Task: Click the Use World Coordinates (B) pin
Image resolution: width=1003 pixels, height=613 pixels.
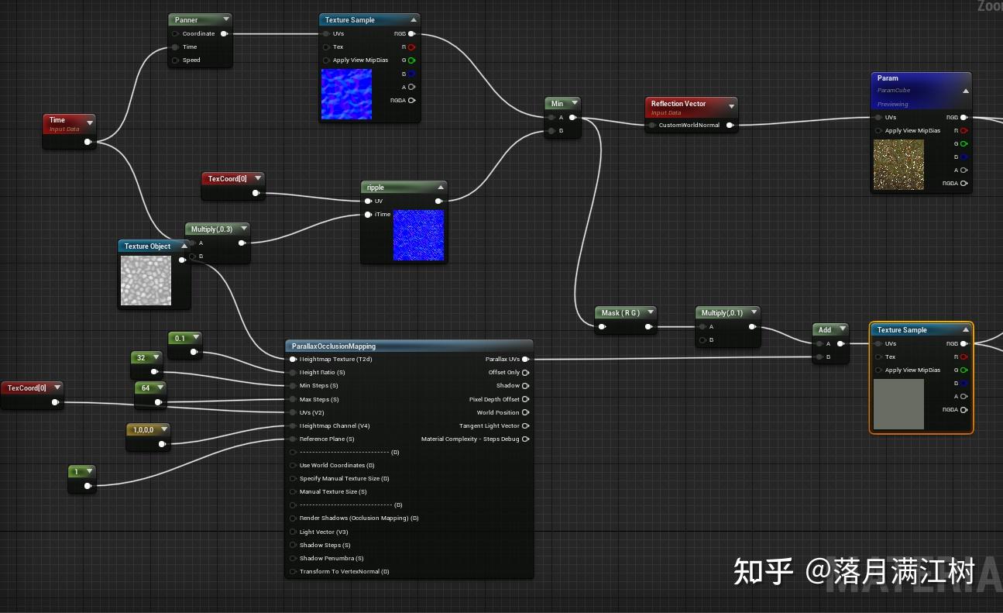Action: click(293, 465)
